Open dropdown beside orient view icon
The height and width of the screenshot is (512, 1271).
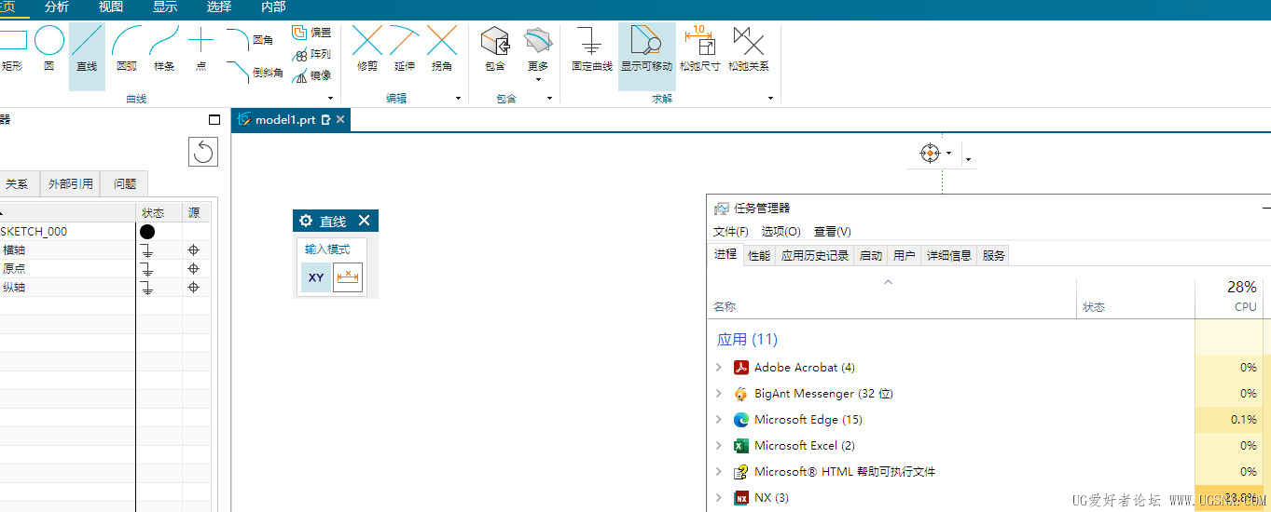[948, 154]
